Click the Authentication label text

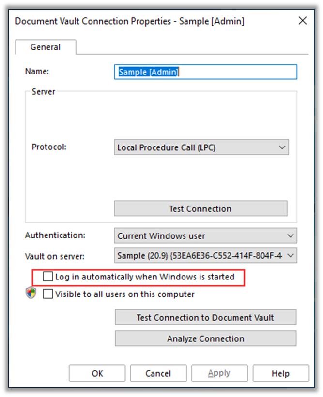pos(55,235)
